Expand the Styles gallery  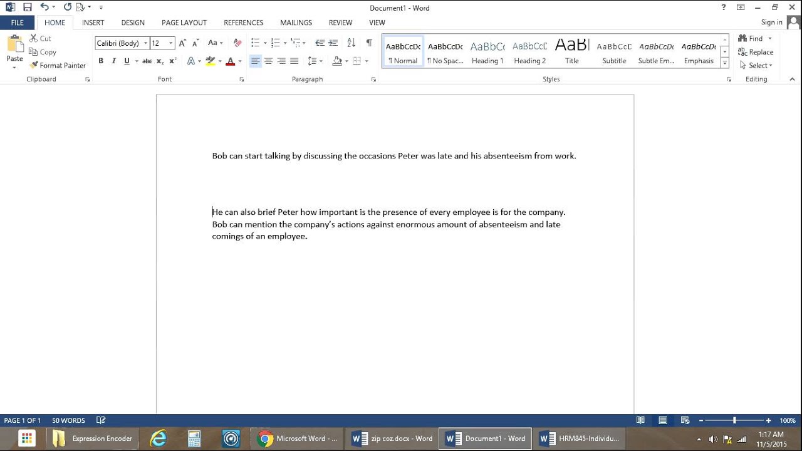tap(725, 63)
